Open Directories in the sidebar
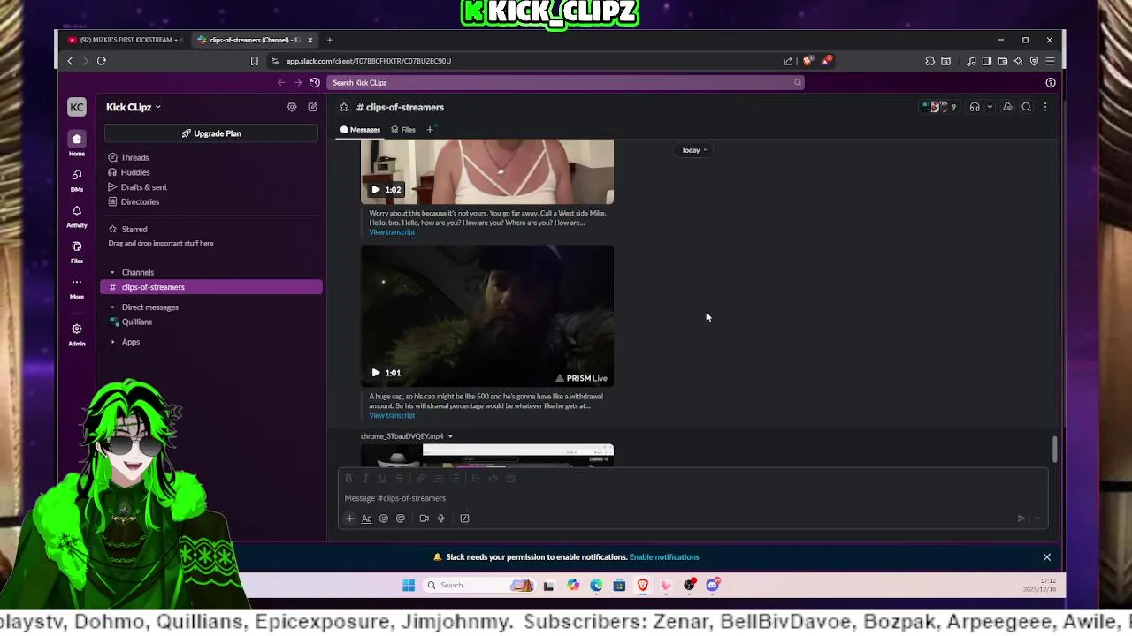This screenshot has height=636, width=1132. pos(140,201)
